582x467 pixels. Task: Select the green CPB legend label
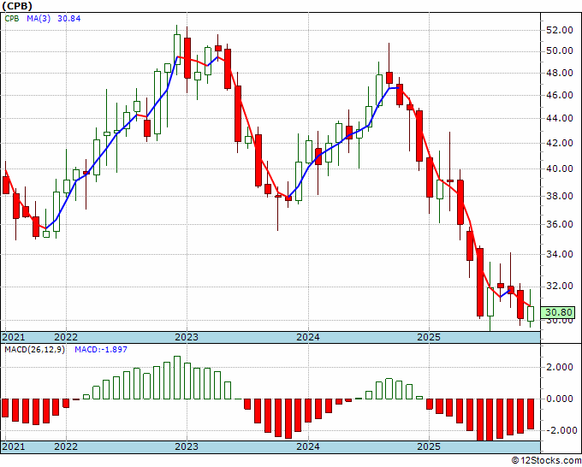point(12,19)
